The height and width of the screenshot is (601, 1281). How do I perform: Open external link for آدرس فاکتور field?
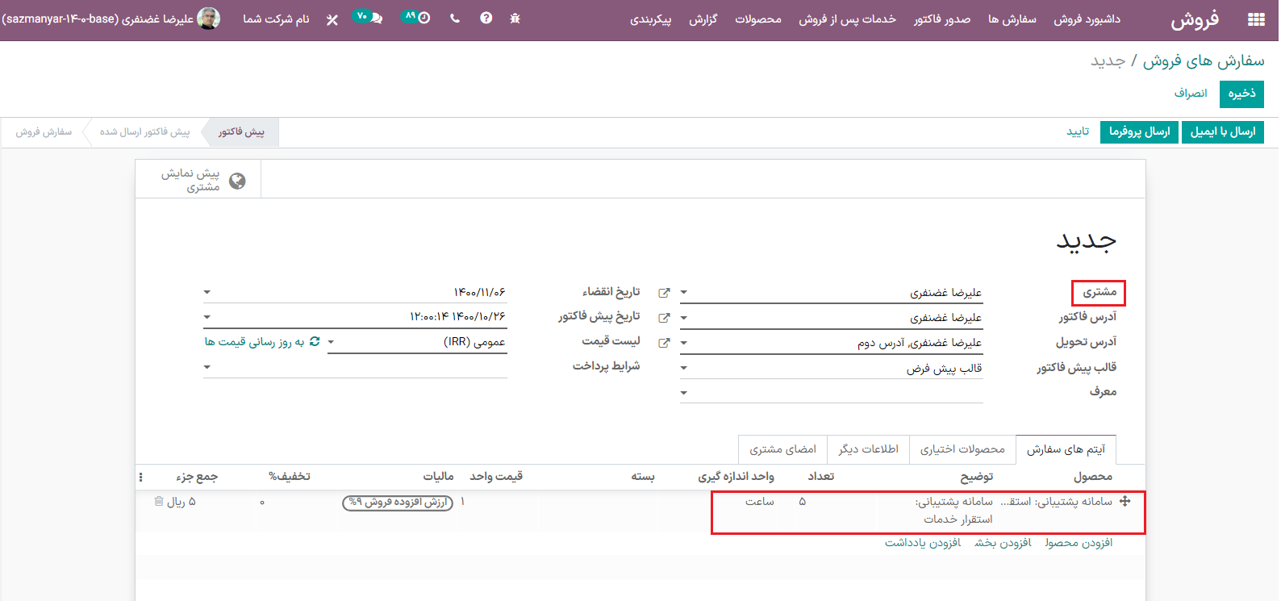[664, 318]
